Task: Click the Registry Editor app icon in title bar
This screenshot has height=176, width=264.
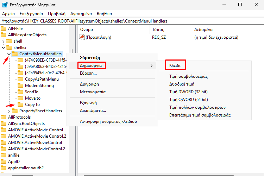Action: click(5, 5)
